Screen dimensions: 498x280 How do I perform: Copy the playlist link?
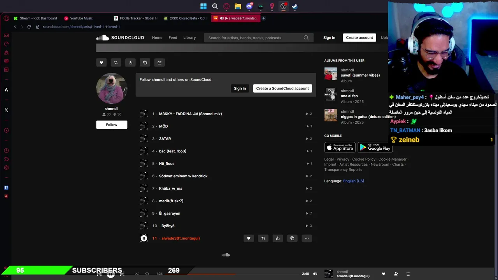click(x=145, y=62)
